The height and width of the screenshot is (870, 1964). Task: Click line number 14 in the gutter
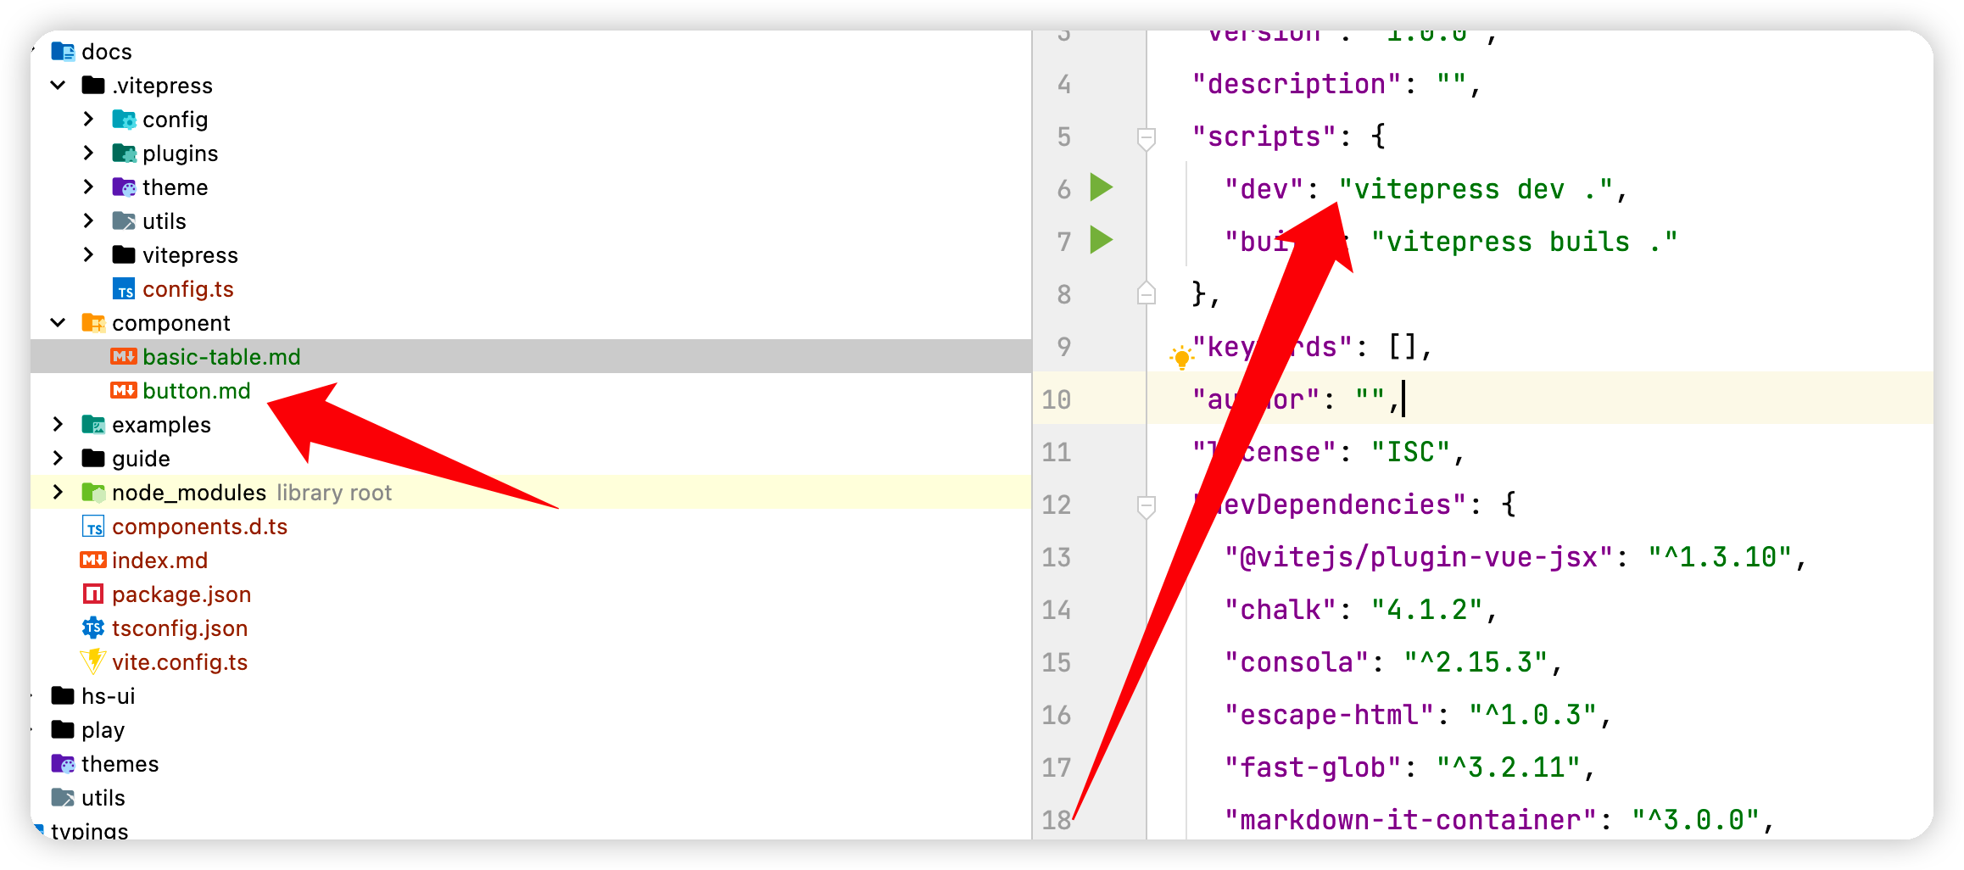pyautogui.click(x=1057, y=610)
